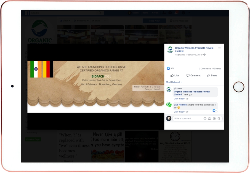Insert an emoji using the smiley icon
Screen dimensions: 250x173
(x=205, y=119)
